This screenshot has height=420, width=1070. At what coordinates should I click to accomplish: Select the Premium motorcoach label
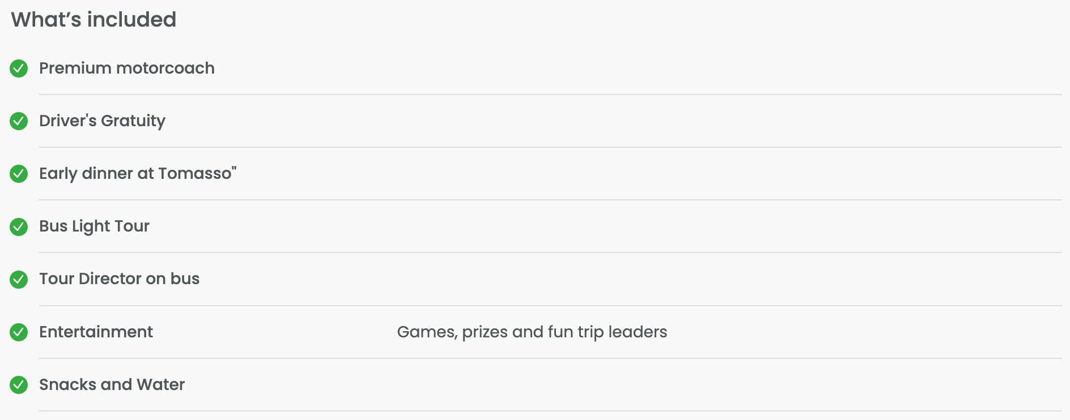[126, 68]
